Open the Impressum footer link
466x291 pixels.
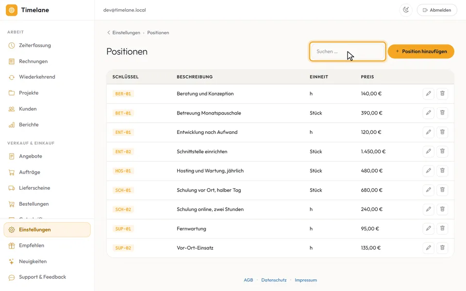[x=306, y=280]
